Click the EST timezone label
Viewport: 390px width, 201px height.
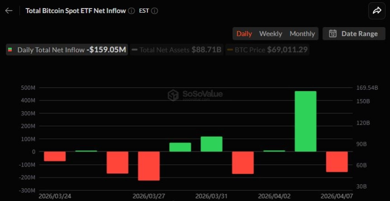(144, 10)
